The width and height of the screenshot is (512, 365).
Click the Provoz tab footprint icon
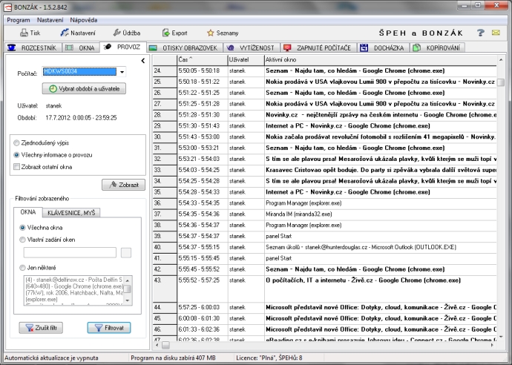108,47
